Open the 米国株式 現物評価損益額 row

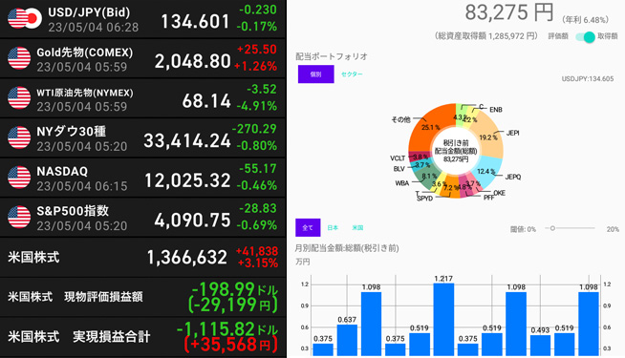tap(143, 297)
